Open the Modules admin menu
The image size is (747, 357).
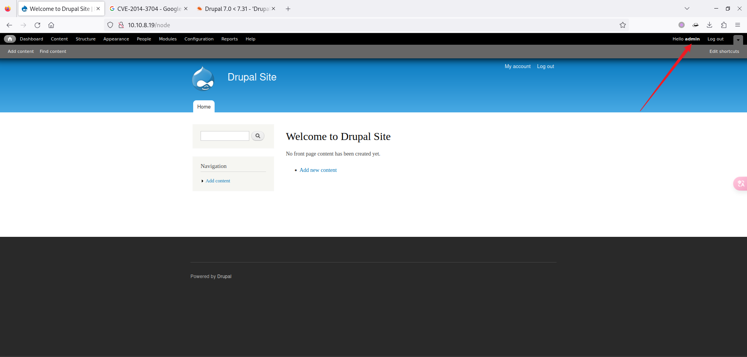click(168, 39)
